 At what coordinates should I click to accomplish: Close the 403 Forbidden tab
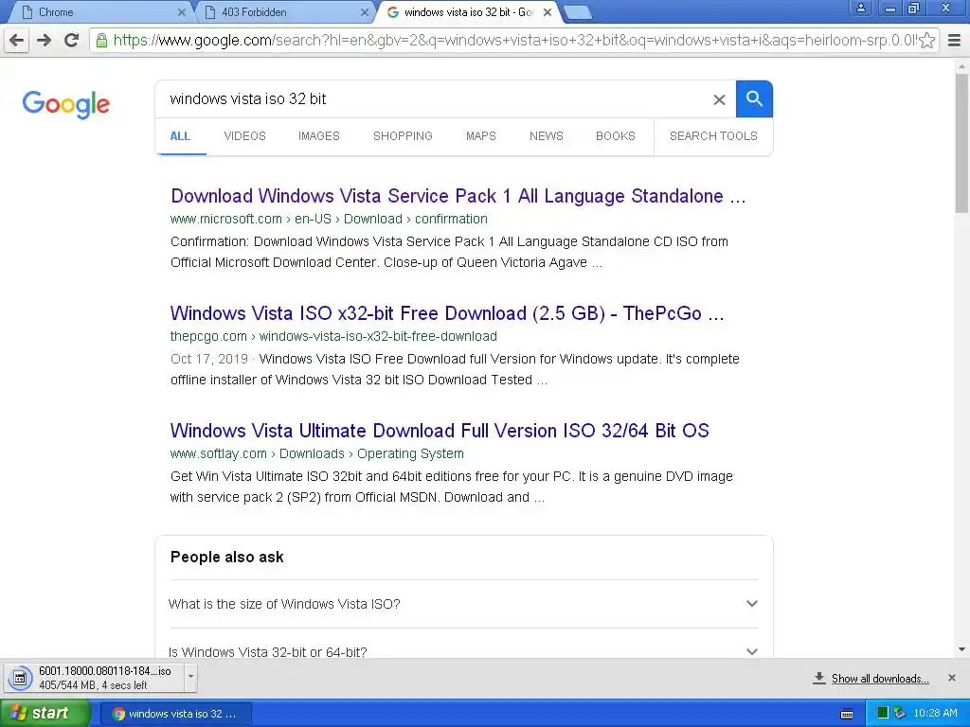365,12
